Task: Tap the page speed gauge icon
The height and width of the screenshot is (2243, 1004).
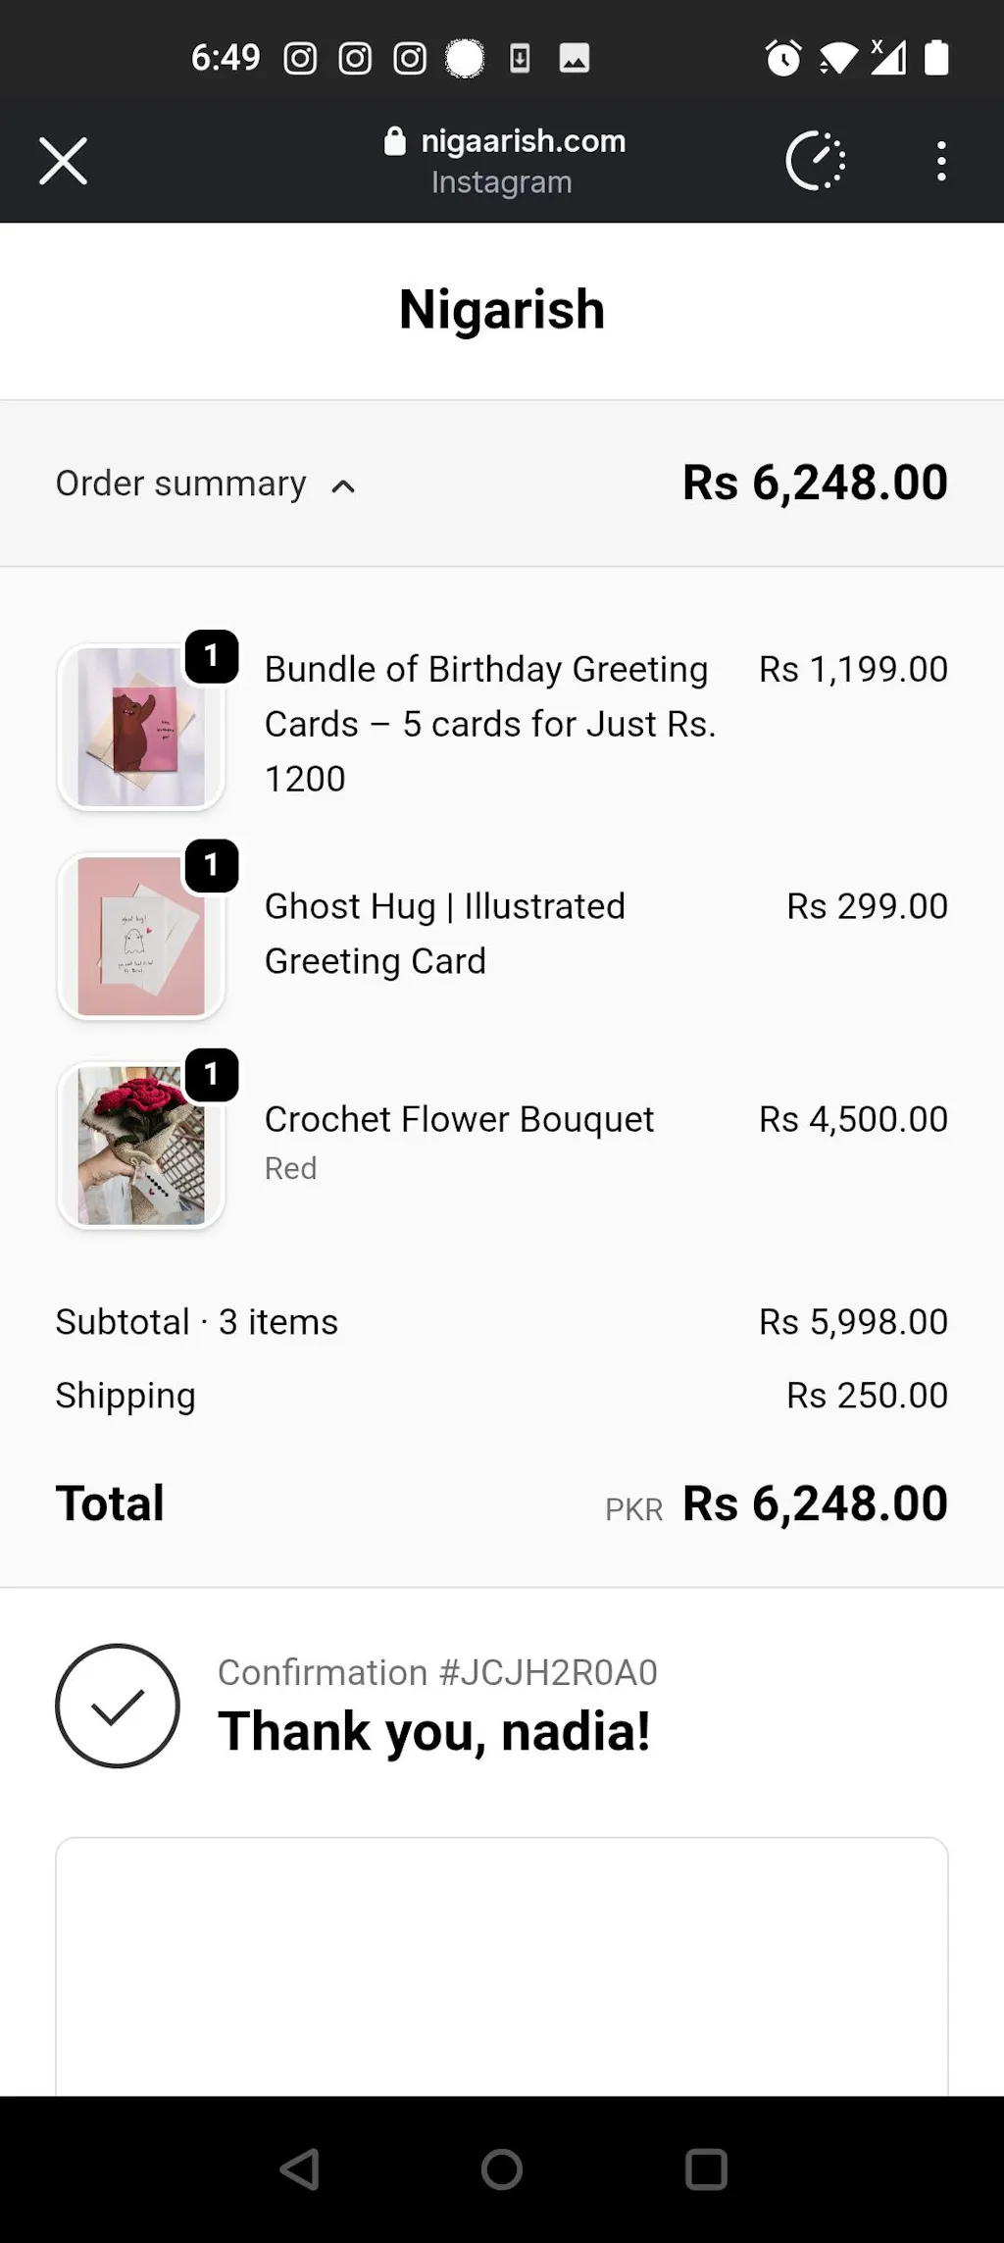Action: tap(815, 161)
